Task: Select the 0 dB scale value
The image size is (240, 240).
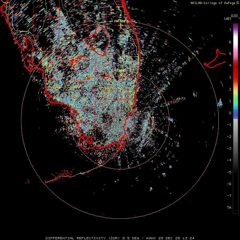Action: [230, 113]
